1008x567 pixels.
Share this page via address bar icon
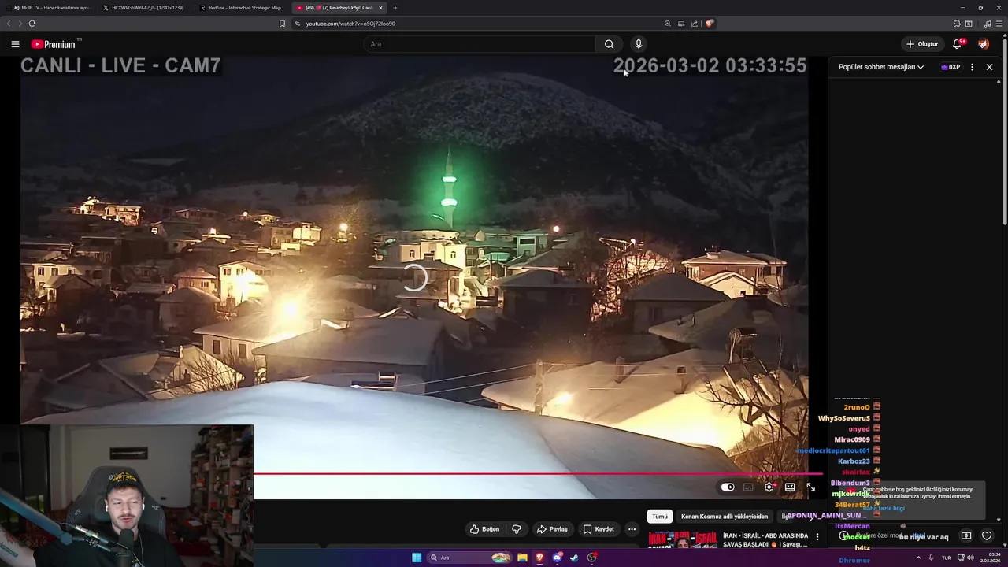click(695, 24)
